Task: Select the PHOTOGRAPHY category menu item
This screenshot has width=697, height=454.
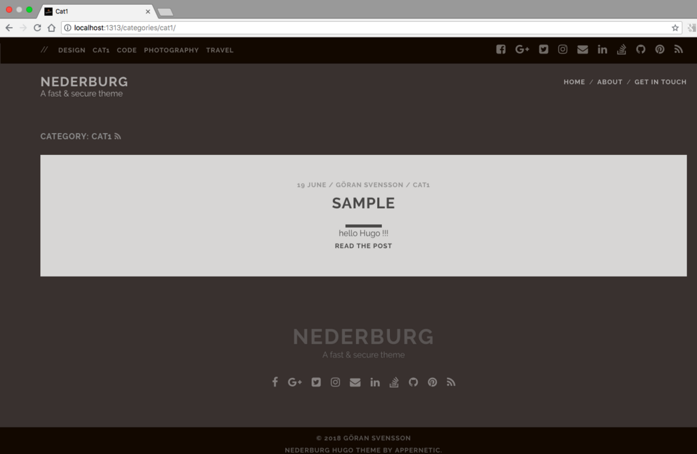Action: click(x=171, y=50)
